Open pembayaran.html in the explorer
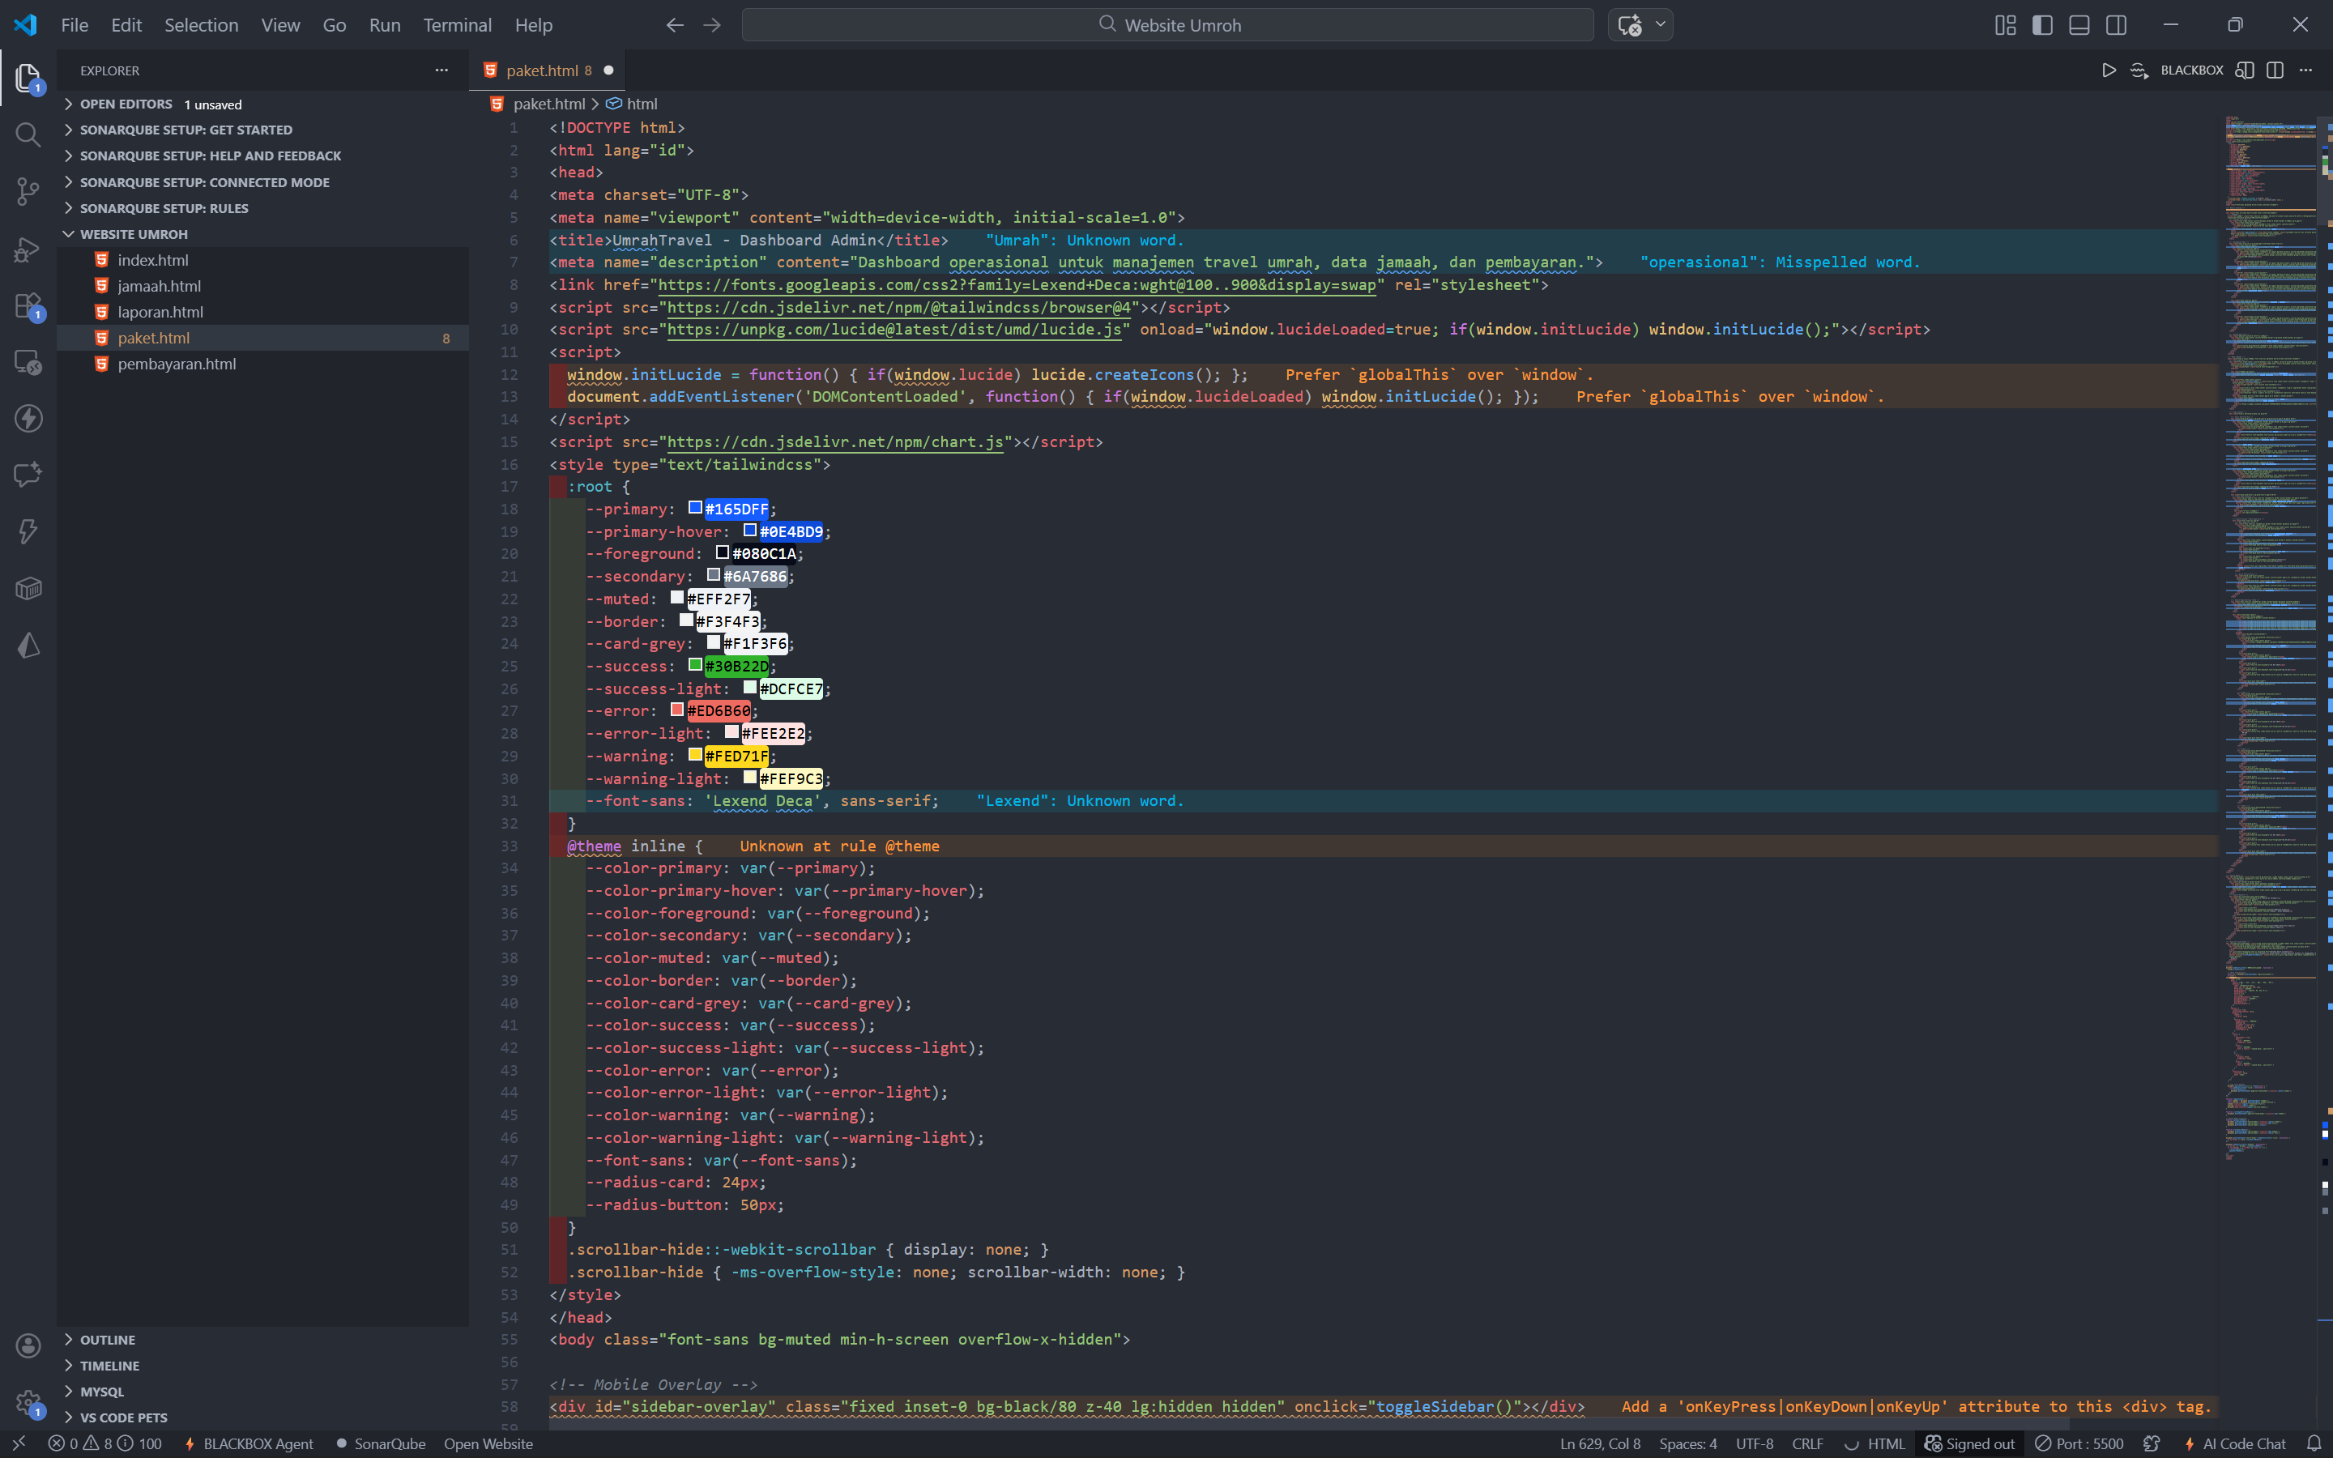Viewport: 2333px width, 1458px height. click(x=177, y=364)
